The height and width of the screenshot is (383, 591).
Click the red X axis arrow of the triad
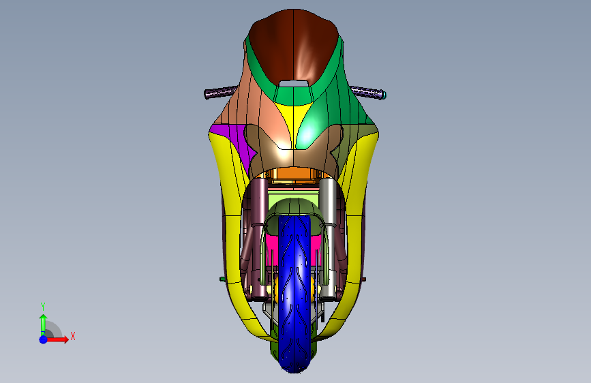pos(58,339)
